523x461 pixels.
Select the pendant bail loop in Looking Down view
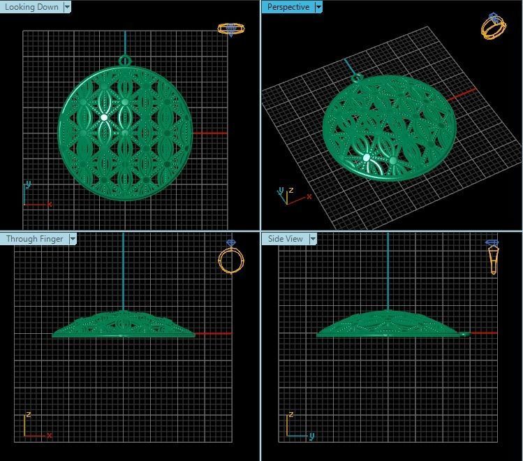pyautogui.click(x=125, y=61)
